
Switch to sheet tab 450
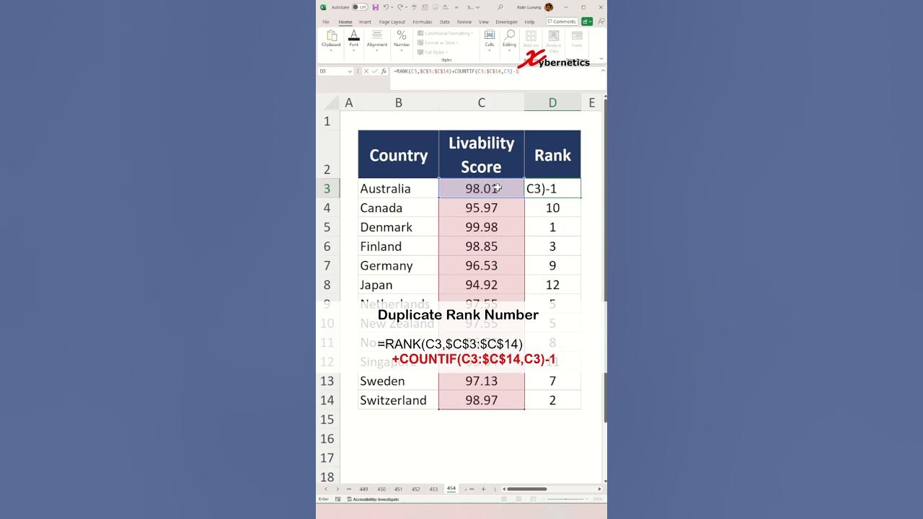(x=381, y=489)
